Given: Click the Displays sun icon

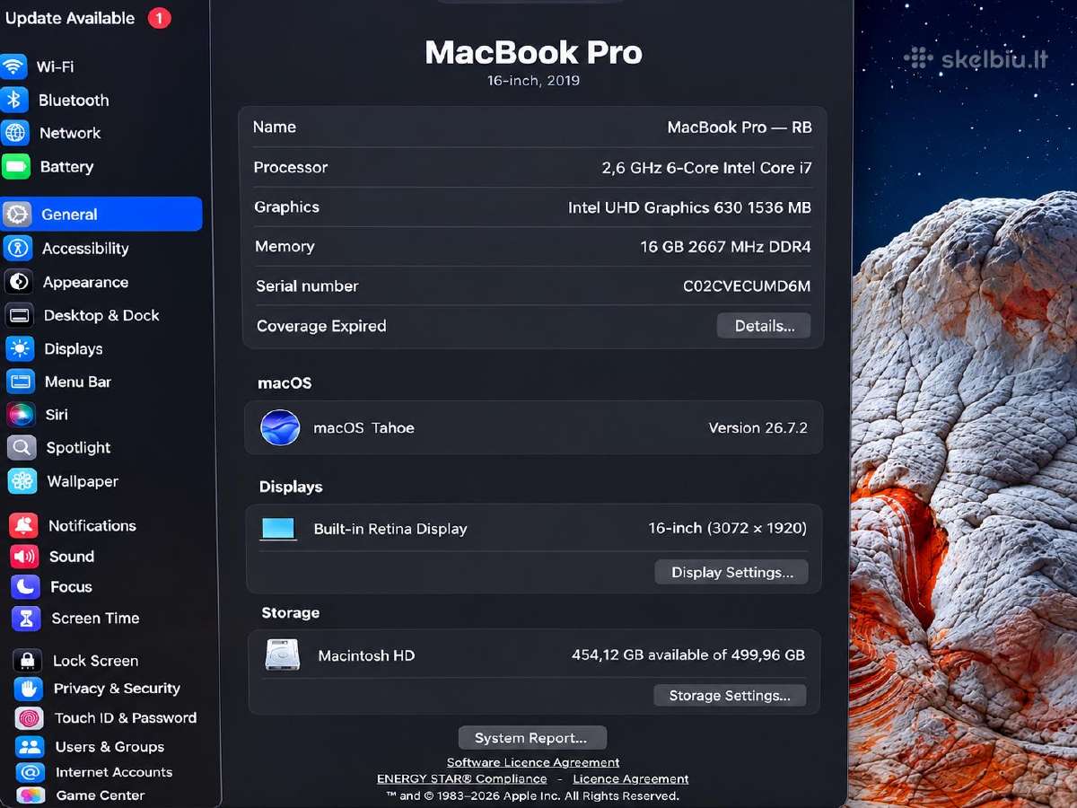Looking at the screenshot, I should [20, 348].
